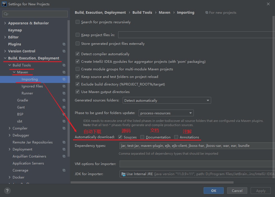Toggle Create IntelliJ IDEA modules for aggregator projects
The image size is (275, 197).
[x=78, y=61]
